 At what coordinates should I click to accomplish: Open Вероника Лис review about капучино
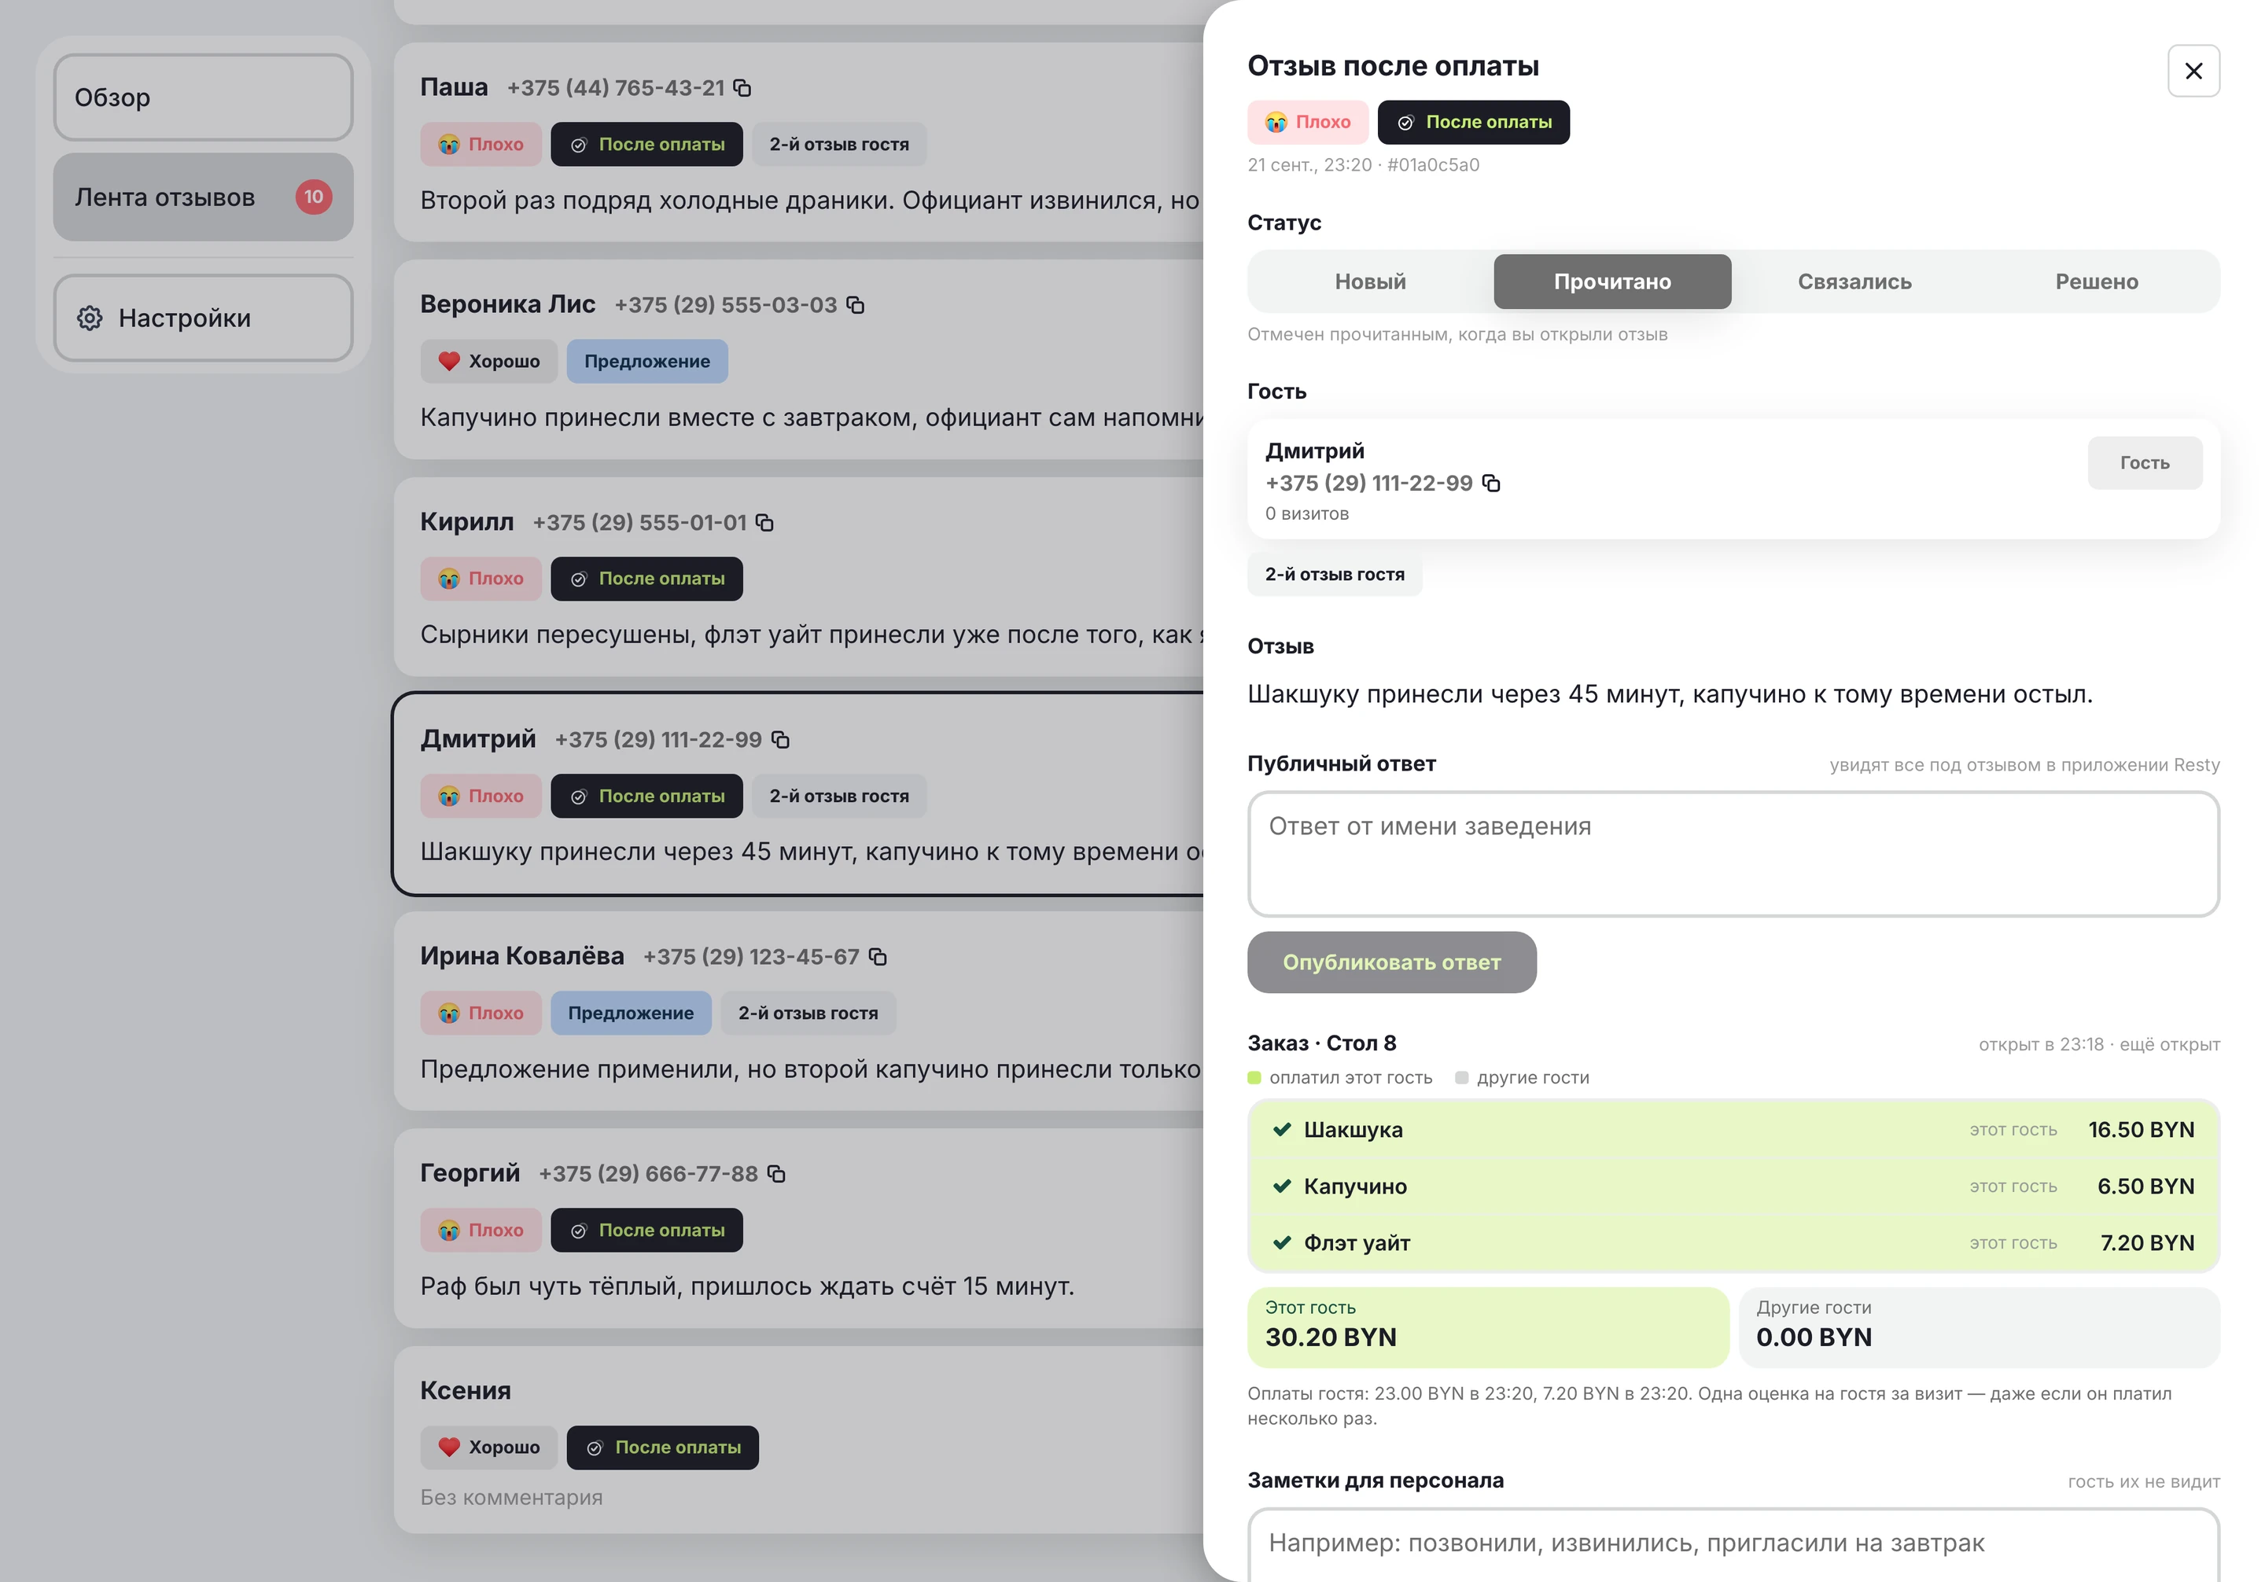coord(799,359)
